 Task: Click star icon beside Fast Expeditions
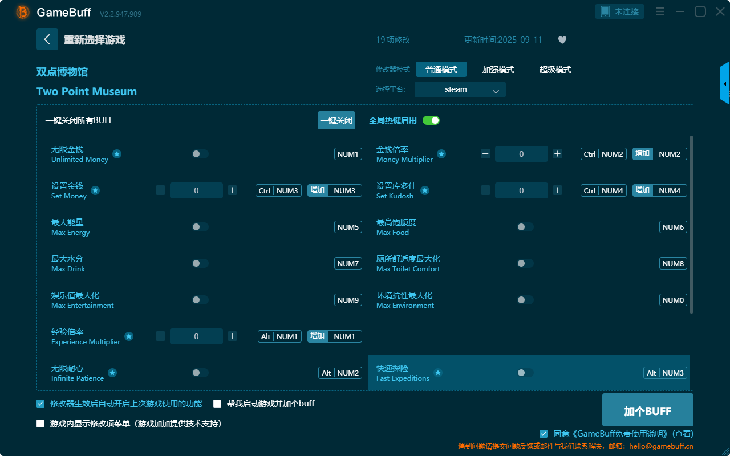tap(438, 373)
